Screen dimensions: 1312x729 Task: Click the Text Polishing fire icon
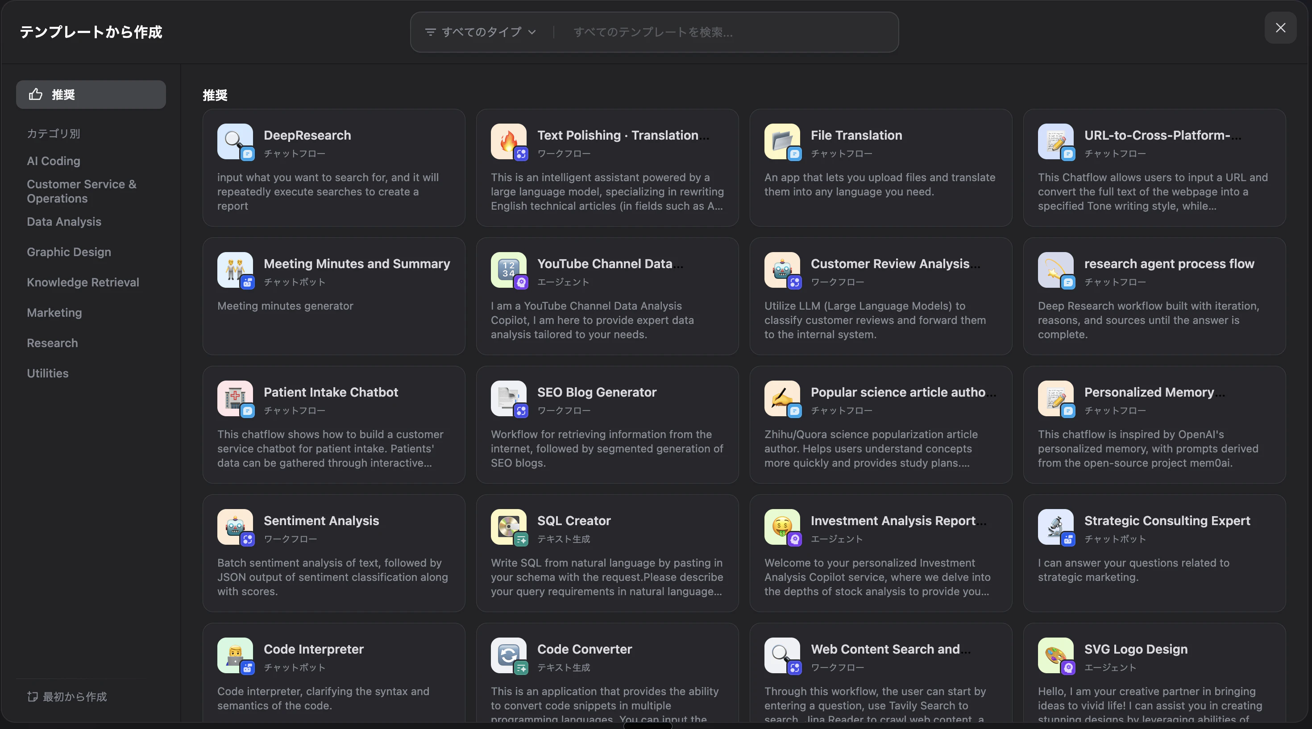508,141
